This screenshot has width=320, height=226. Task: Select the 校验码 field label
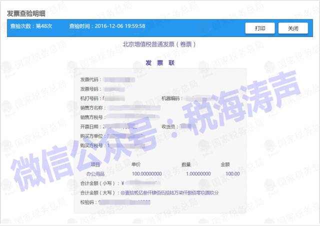click(x=88, y=202)
